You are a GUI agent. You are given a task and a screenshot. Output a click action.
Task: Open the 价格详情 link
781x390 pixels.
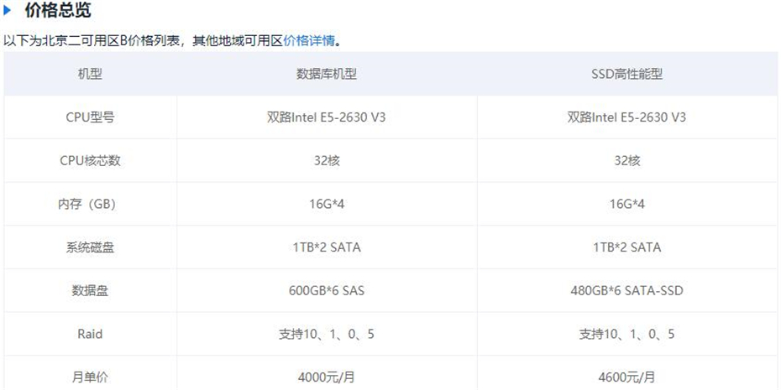coord(309,41)
